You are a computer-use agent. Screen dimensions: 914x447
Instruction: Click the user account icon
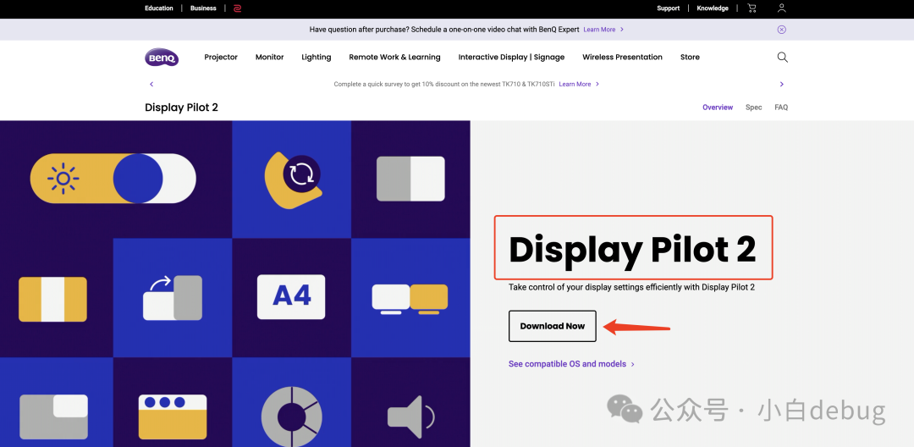(x=782, y=8)
